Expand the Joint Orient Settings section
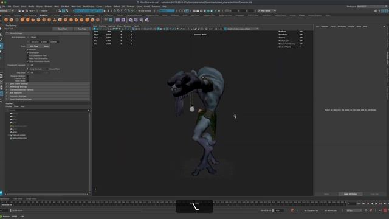 [x=47, y=84]
